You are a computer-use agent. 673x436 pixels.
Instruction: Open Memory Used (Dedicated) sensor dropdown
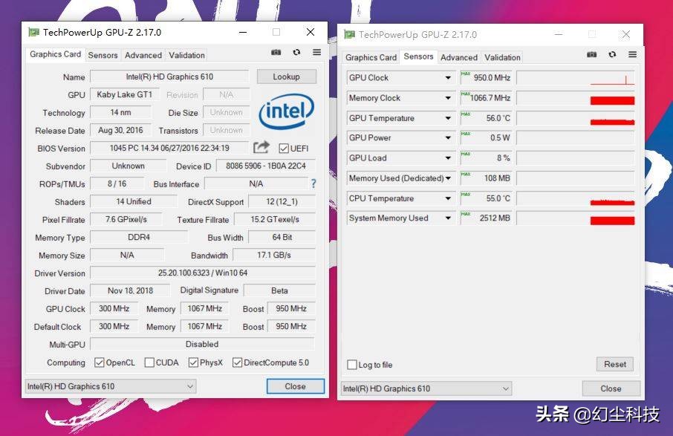(x=448, y=178)
